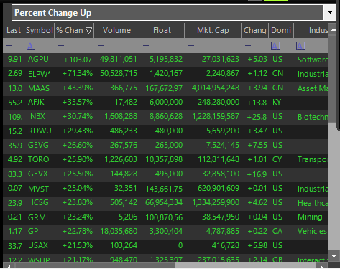Open the equals filter icon under % Chan
This screenshot has width=340, height=269.
[61, 46]
